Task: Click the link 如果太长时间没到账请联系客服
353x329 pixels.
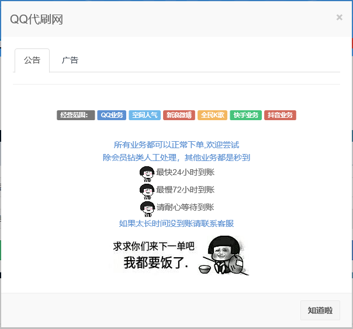Action: tap(176, 223)
